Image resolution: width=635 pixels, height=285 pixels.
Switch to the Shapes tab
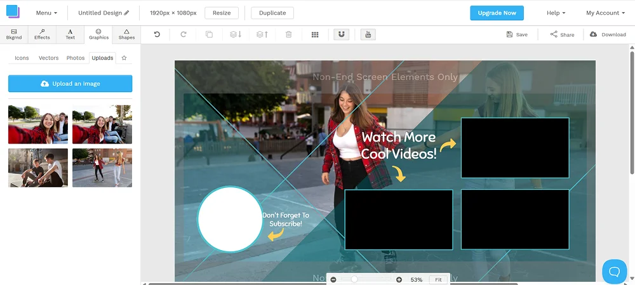126,34
